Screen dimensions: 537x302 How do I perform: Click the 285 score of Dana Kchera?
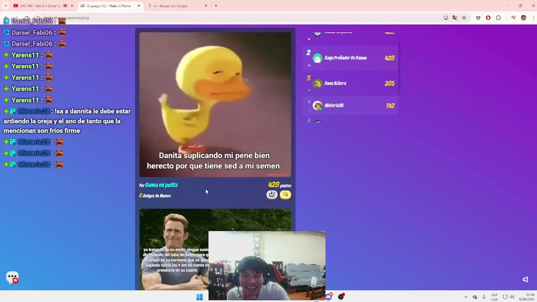pyautogui.click(x=389, y=83)
